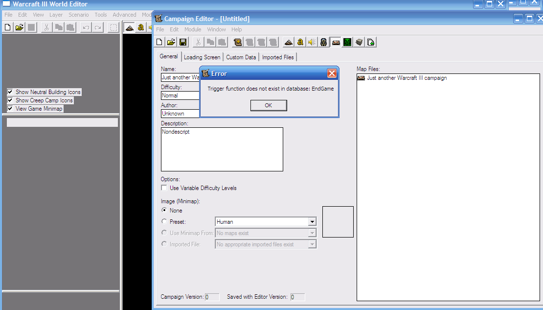Click the Redo arrow in World Editor toolbar

(x=98, y=27)
